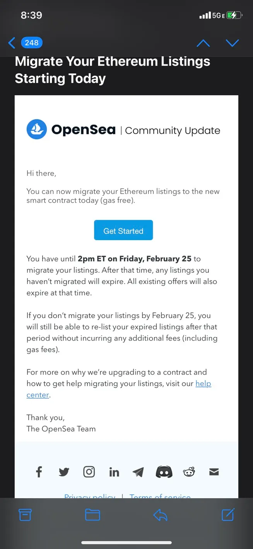Tap the Facebook icon in email footer
Viewport: 253px width, 549px height.
(x=39, y=472)
